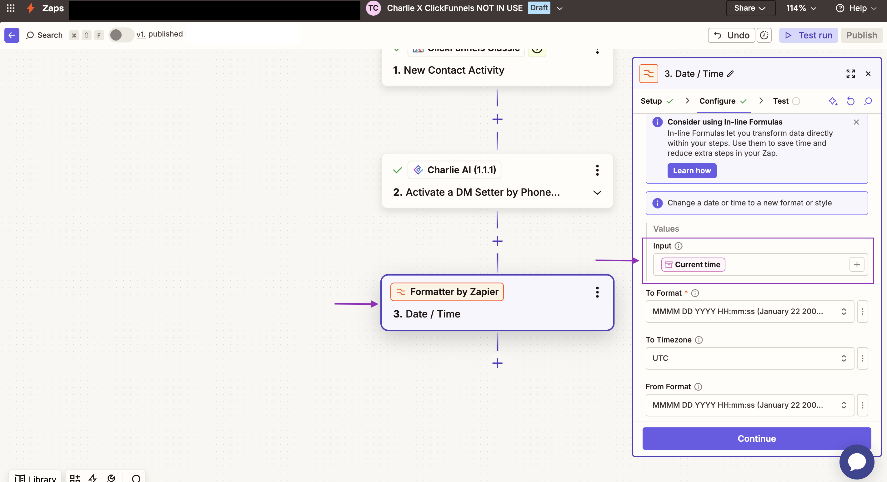Screen dimensions: 887x482
Task: Open the To Format dropdown
Action: click(749, 311)
